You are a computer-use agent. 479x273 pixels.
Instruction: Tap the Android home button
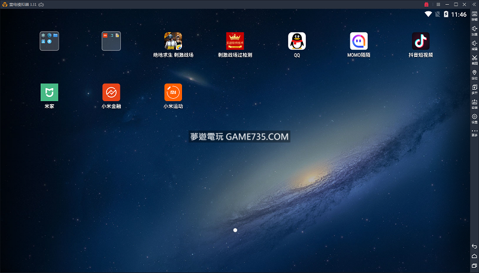474,256
